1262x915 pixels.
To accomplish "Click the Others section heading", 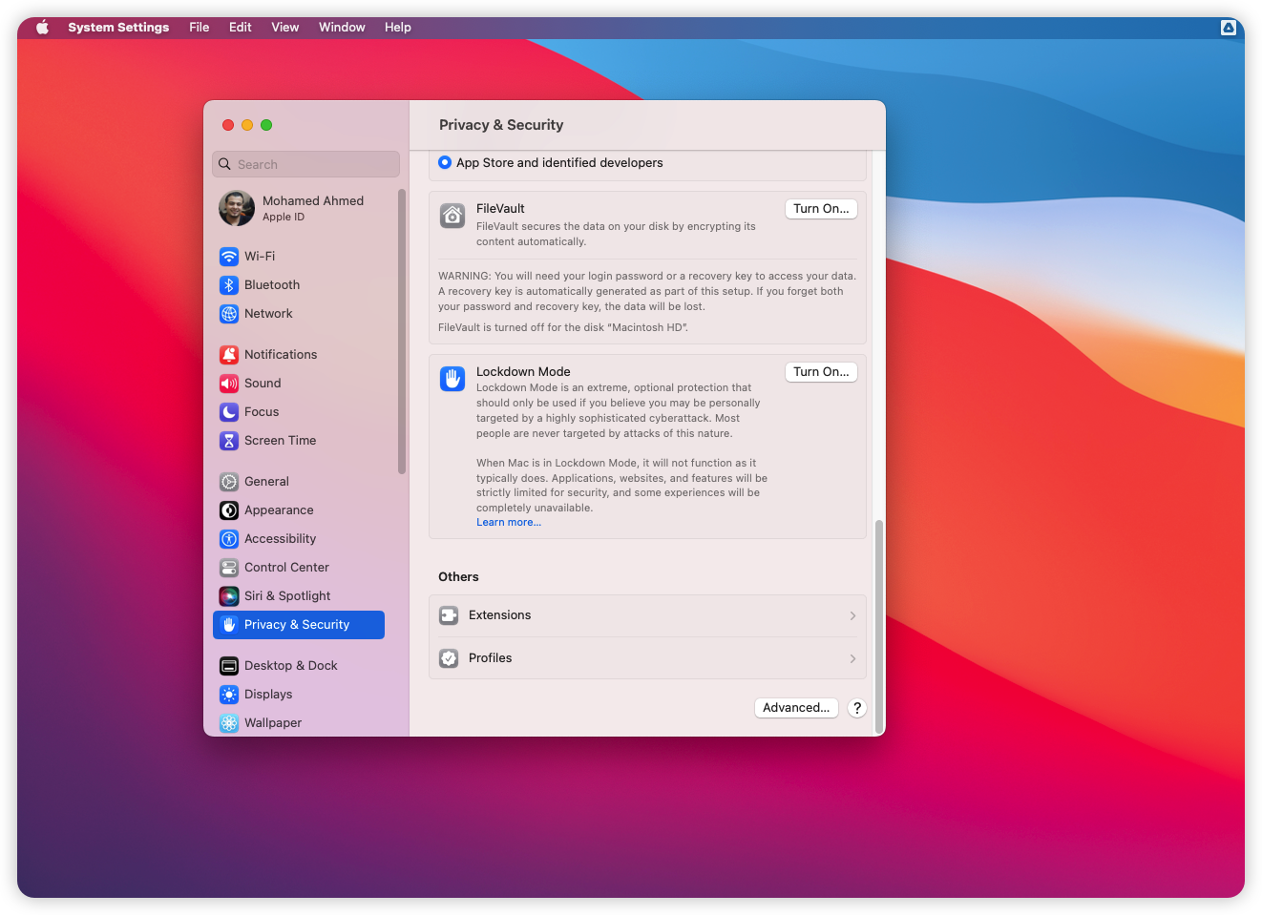I will (x=458, y=577).
